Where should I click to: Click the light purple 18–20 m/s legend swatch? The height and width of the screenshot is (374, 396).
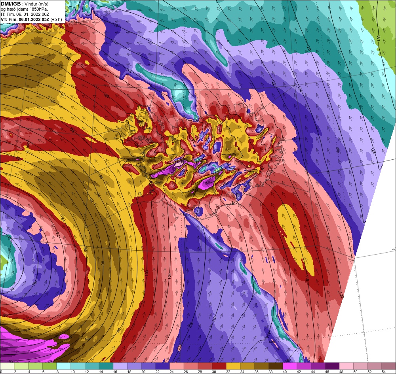tap(134, 366)
